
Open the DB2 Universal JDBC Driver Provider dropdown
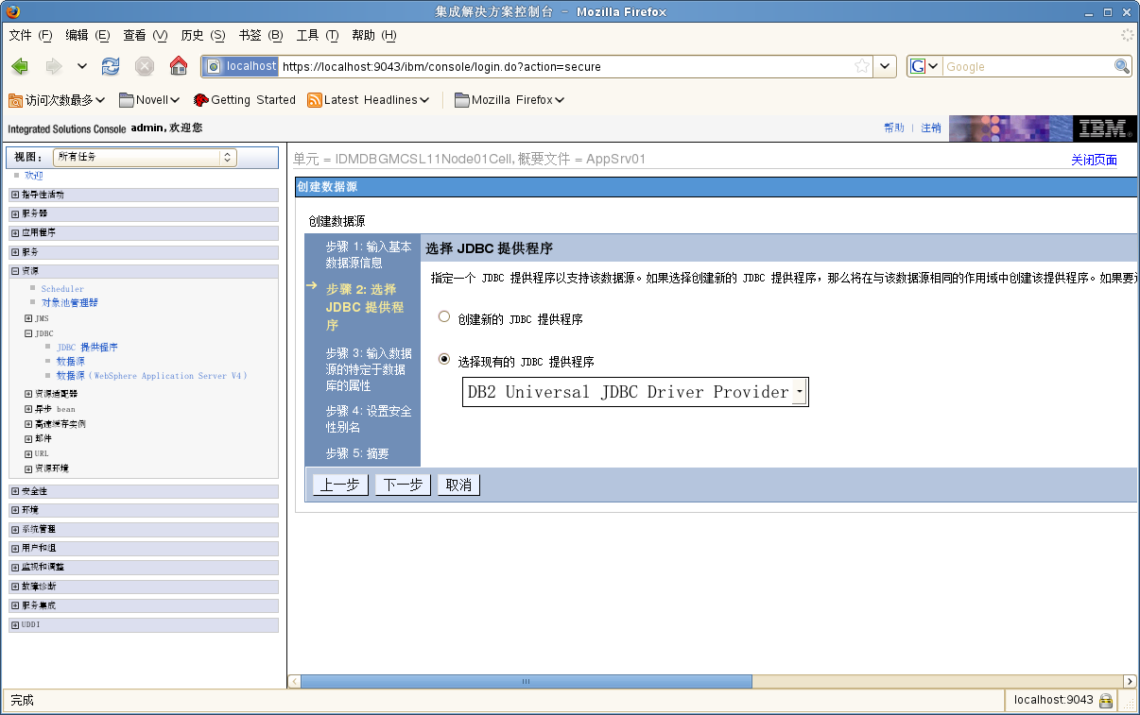[x=635, y=392]
